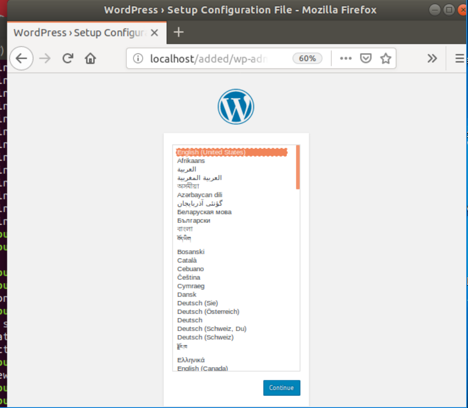This screenshot has width=468, height=408.
Task: Minimize the Firefox window
Action: click(435, 10)
